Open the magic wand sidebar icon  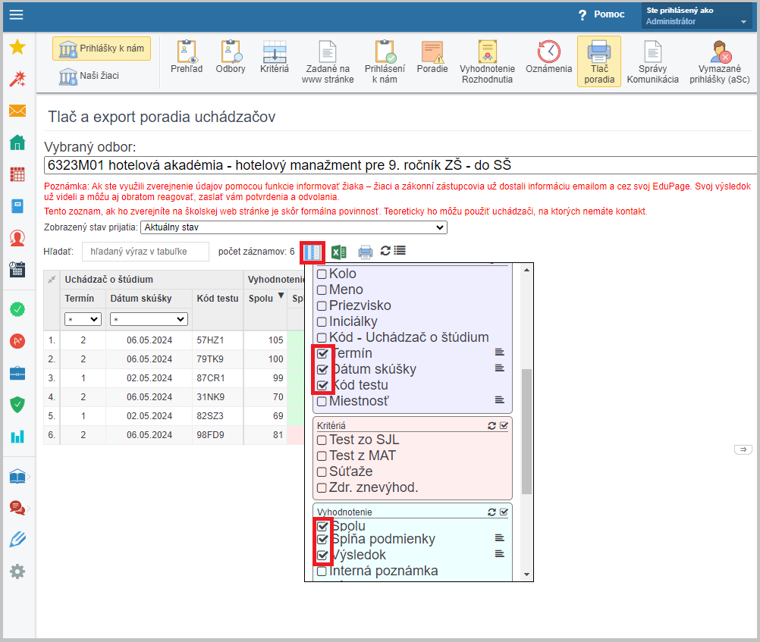pyautogui.click(x=17, y=79)
